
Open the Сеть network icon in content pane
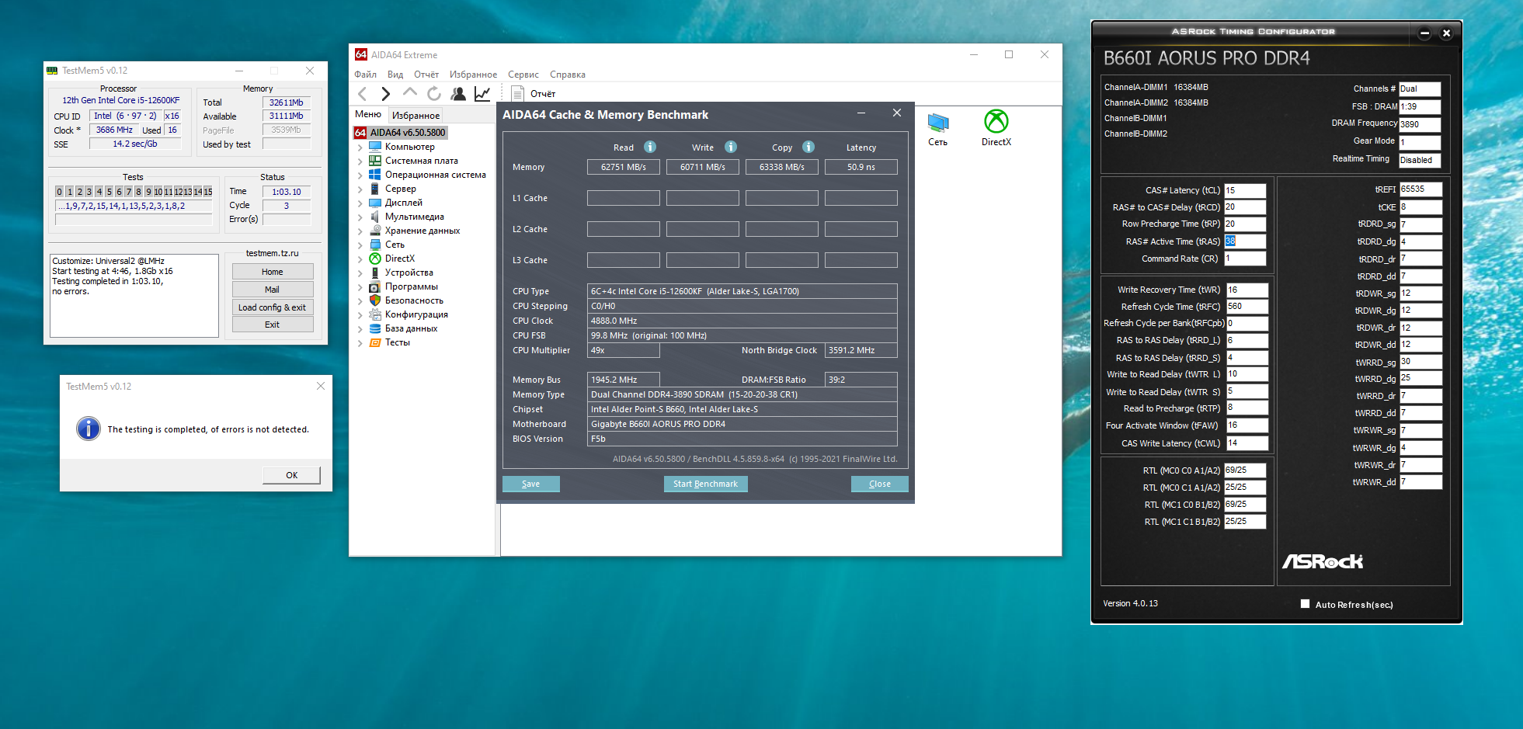tap(937, 122)
